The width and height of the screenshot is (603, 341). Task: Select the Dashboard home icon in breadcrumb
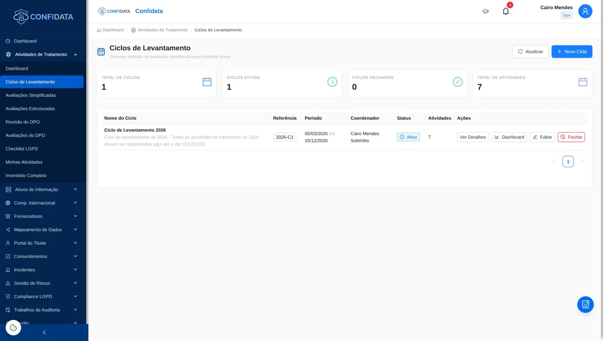99,30
